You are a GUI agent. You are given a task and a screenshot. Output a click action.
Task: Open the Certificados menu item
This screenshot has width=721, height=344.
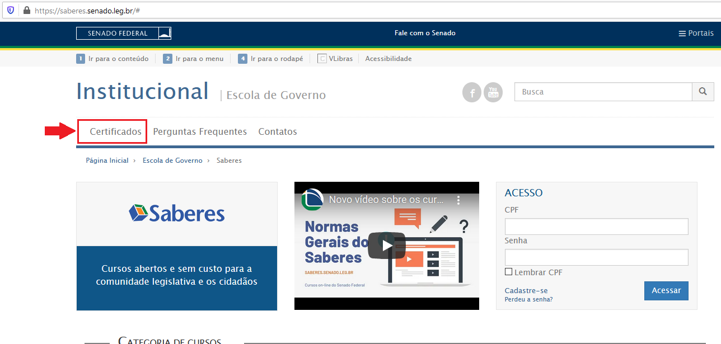(116, 132)
